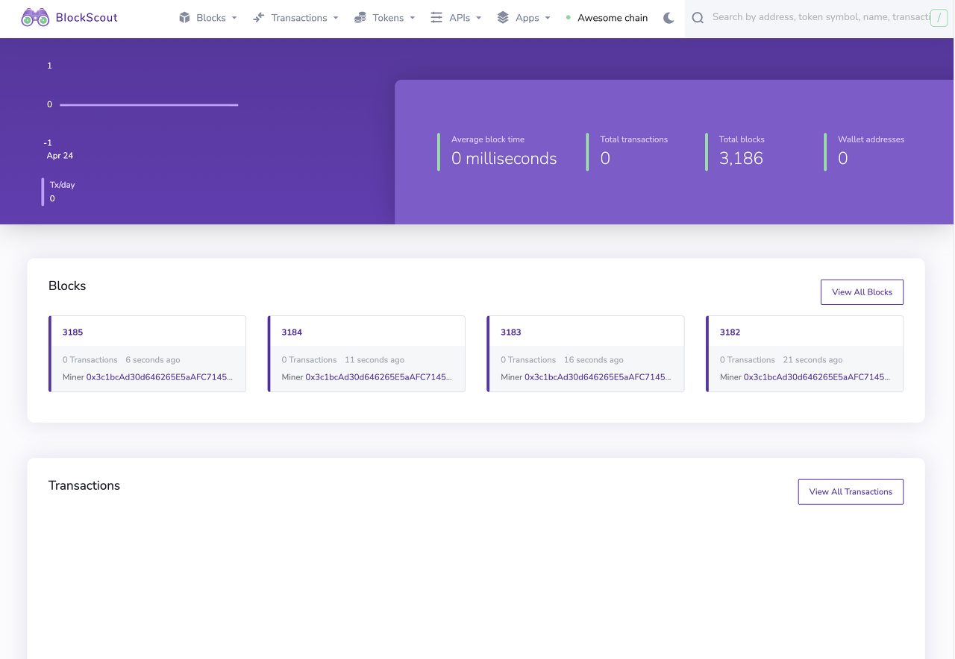Open the Tokens menu label
The width and height of the screenshot is (955, 659).
point(388,18)
